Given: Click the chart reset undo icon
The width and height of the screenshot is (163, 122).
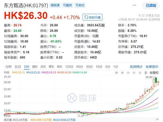Looking at the screenshot, I should tap(116, 73).
